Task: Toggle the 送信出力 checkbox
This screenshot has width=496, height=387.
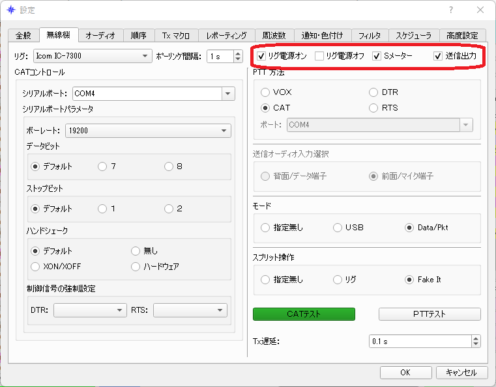Action: pos(438,56)
